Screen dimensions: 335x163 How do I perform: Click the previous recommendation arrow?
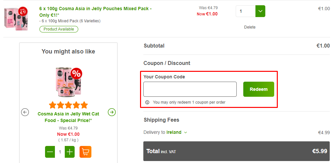point(25,112)
